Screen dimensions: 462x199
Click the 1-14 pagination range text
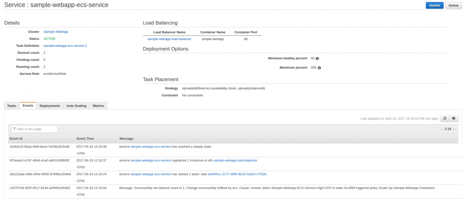pos(448,129)
